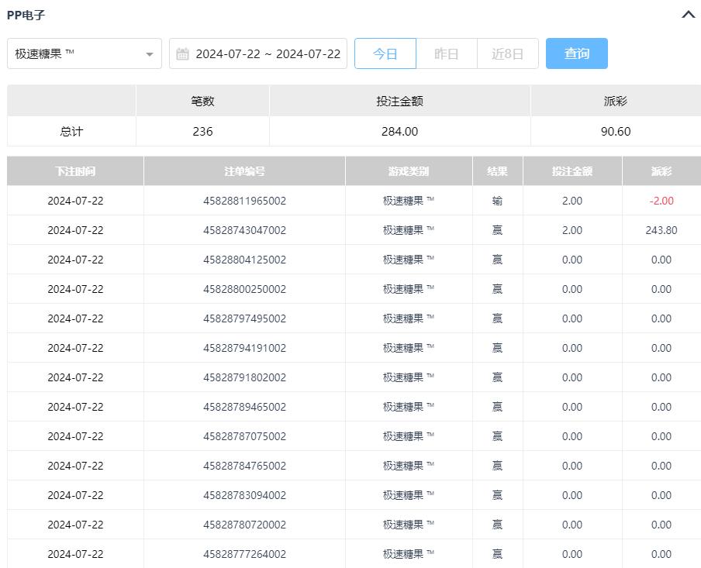The height and width of the screenshot is (568, 701).
Task: Select the 近8日 date filter
Action: click(x=507, y=53)
